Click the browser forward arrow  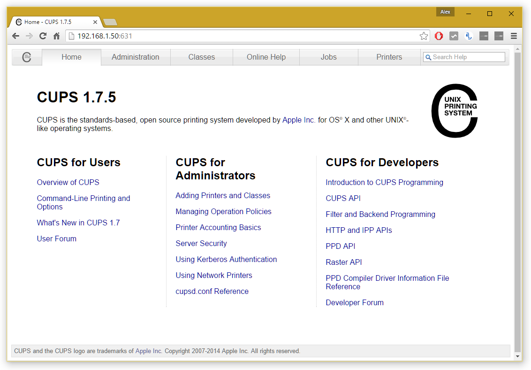click(x=30, y=36)
